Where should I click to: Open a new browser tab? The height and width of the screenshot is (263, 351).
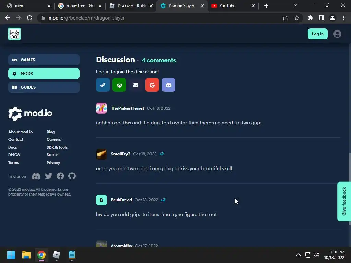pyautogui.click(x=266, y=6)
